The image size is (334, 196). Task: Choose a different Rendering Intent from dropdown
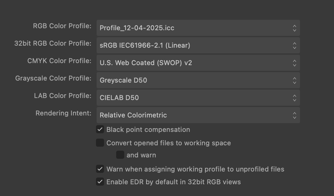point(198,115)
